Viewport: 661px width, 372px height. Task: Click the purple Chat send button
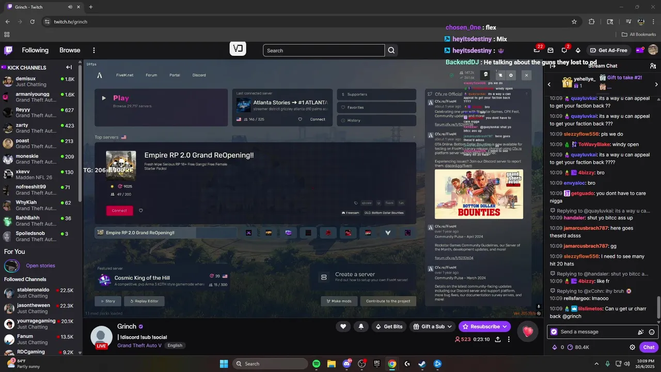click(x=649, y=347)
